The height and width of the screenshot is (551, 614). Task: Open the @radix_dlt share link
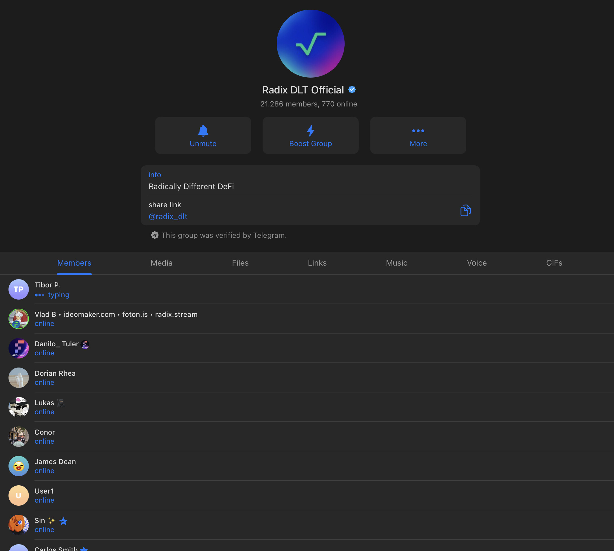(x=168, y=216)
